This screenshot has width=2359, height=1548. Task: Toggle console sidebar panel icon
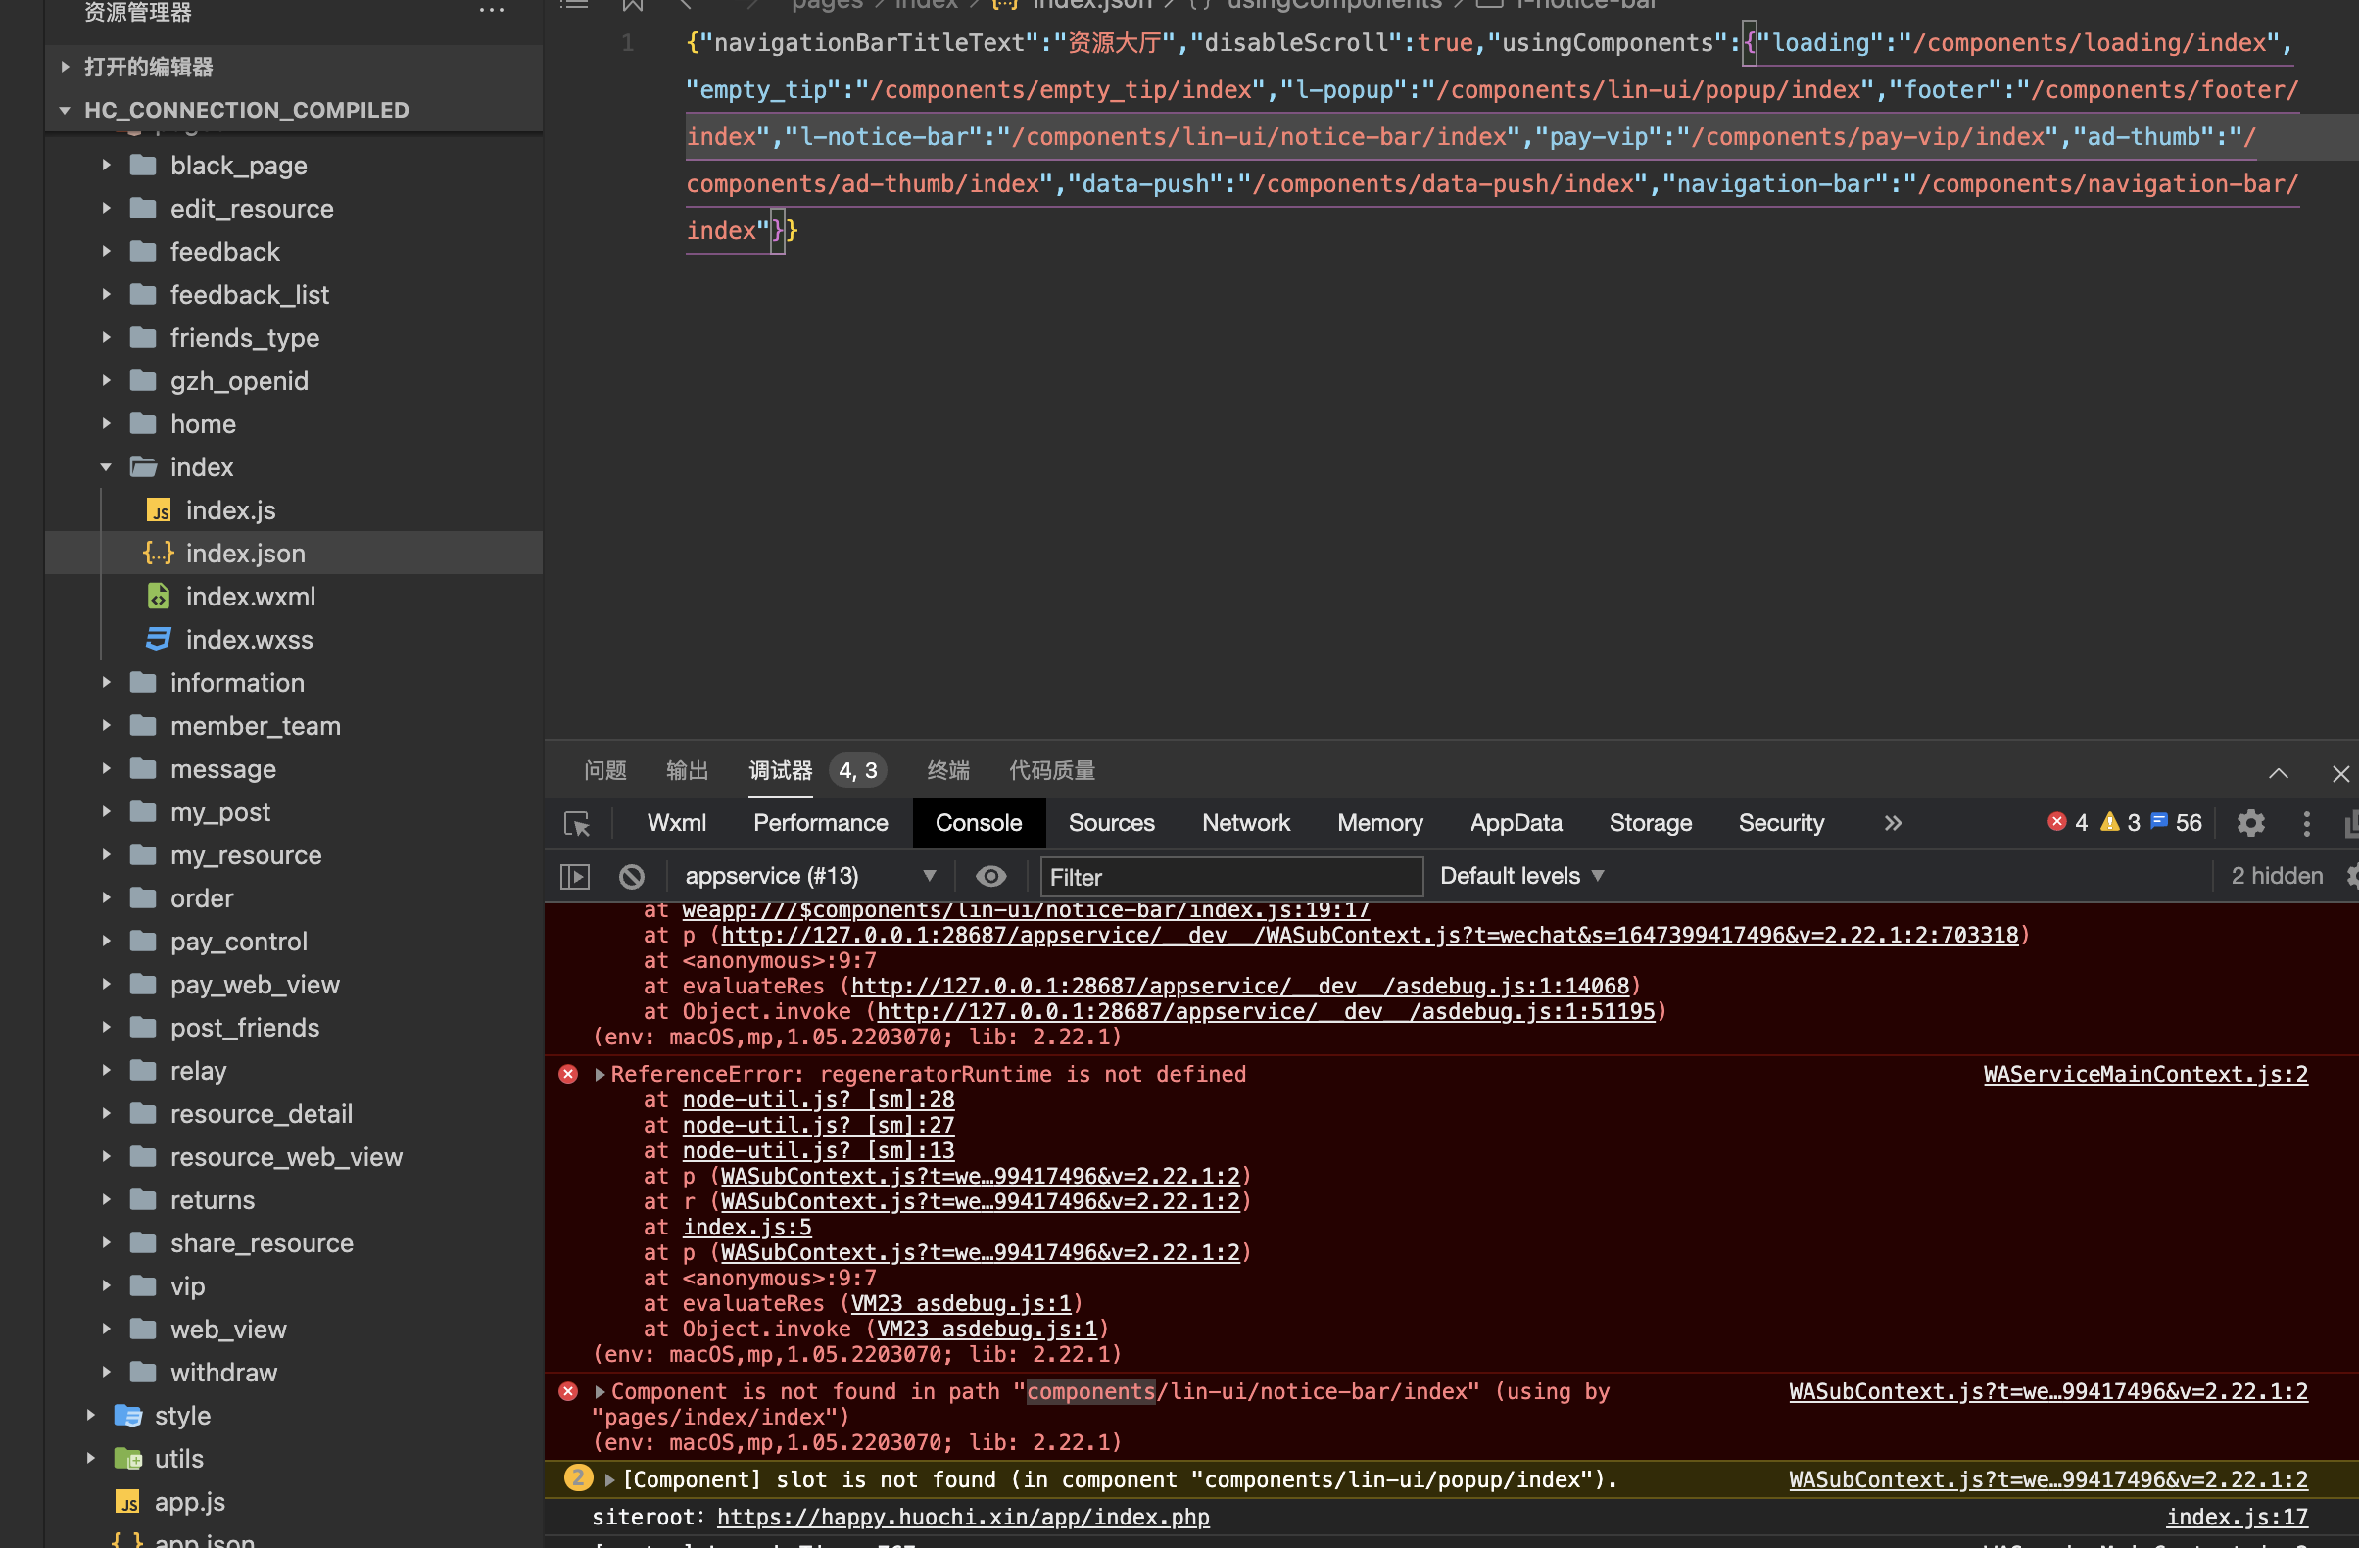coord(575,876)
